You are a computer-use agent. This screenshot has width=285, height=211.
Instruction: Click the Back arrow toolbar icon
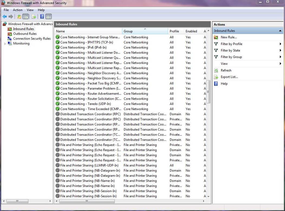pos(5,17)
